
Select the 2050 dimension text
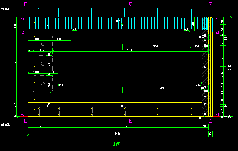point(155,46)
